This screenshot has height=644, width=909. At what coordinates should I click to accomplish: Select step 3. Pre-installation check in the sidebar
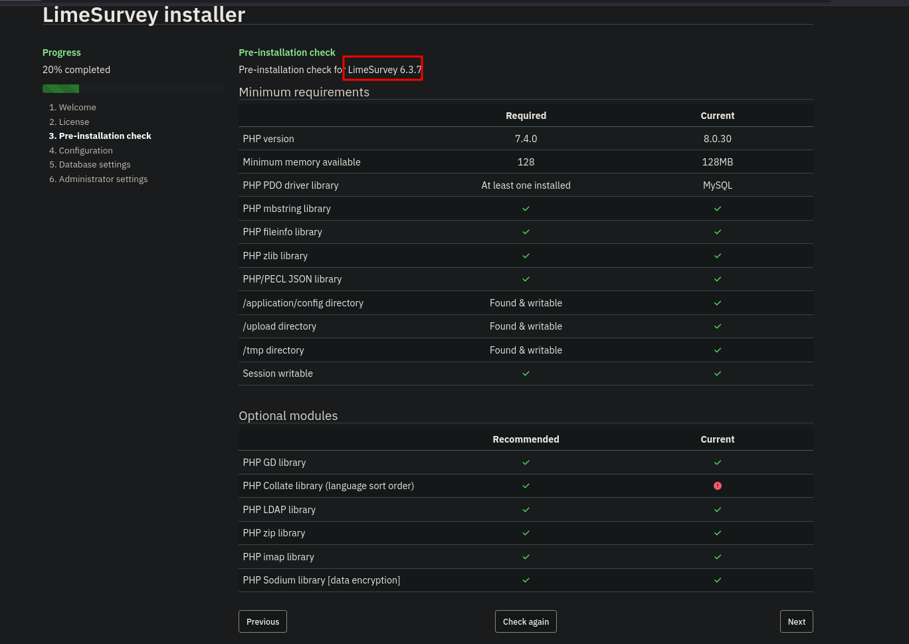[x=100, y=136]
